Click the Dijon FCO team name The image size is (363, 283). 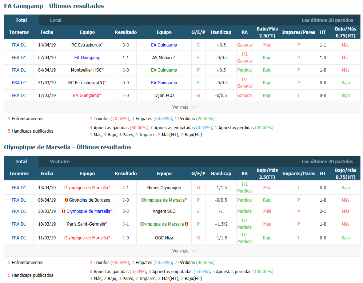(164, 95)
